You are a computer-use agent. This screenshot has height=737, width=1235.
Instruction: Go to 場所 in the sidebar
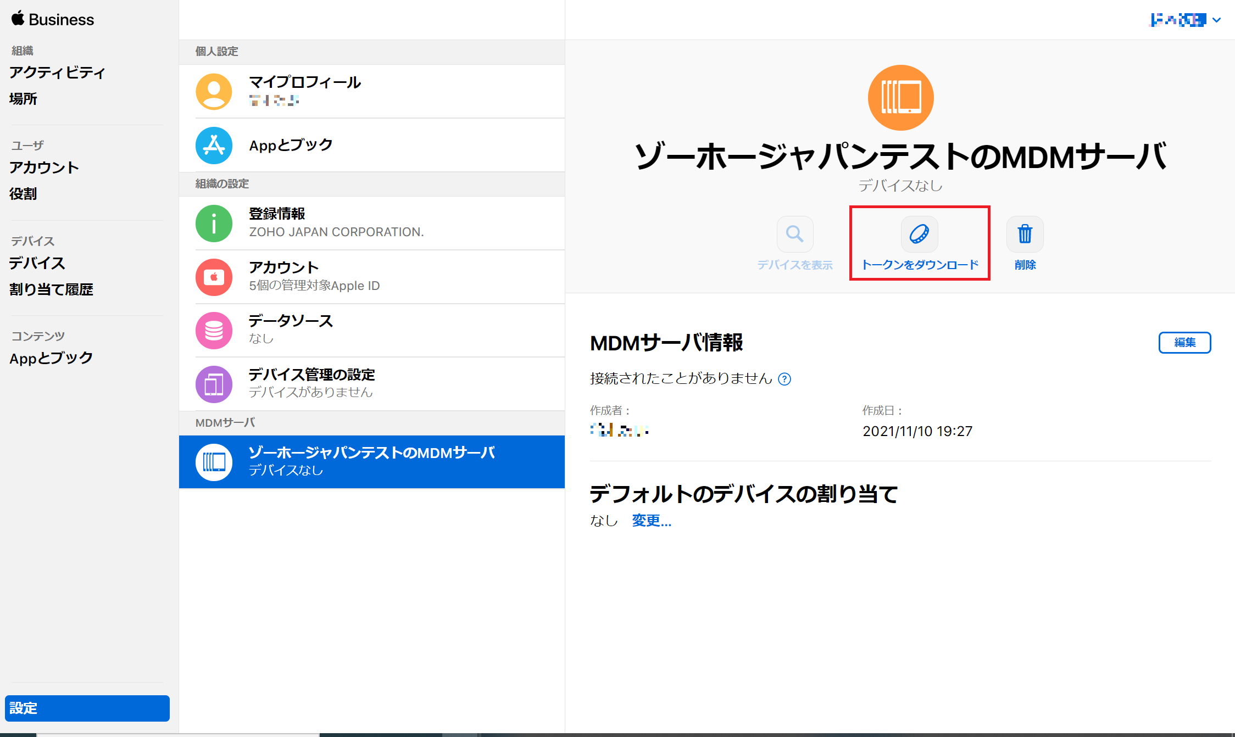(23, 99)
